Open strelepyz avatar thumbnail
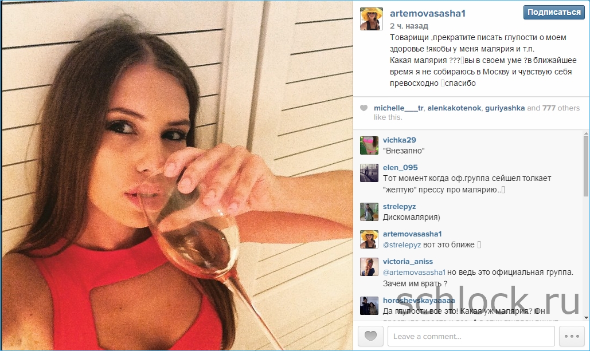 coord(369,212)
